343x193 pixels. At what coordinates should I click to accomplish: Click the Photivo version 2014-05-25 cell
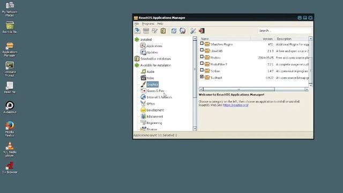pos(266,58)
